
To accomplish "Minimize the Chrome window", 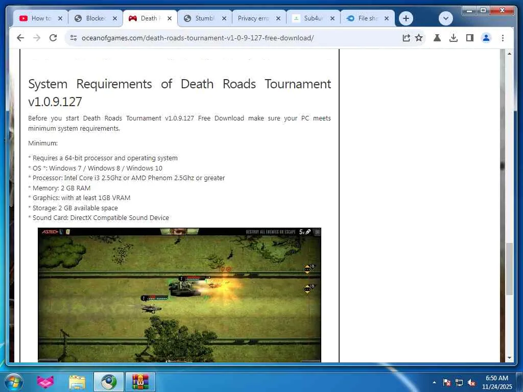I will pos(470,11).
